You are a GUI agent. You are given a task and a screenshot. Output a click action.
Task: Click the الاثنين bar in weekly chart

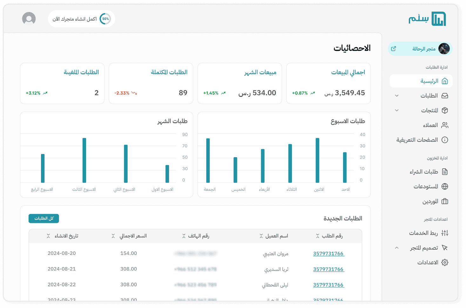point(317,160)
